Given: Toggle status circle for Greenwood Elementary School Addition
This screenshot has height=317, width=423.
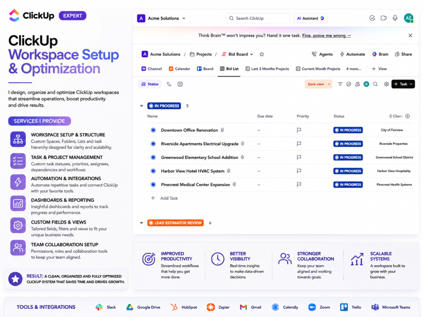Looking at the screenshot, I should 153,157.
